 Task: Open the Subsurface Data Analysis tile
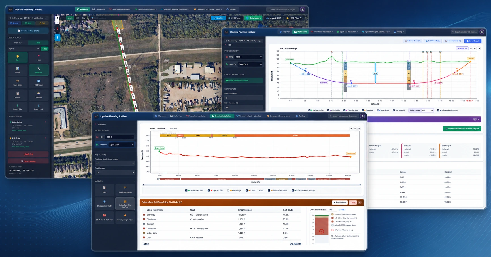point(125,203)
